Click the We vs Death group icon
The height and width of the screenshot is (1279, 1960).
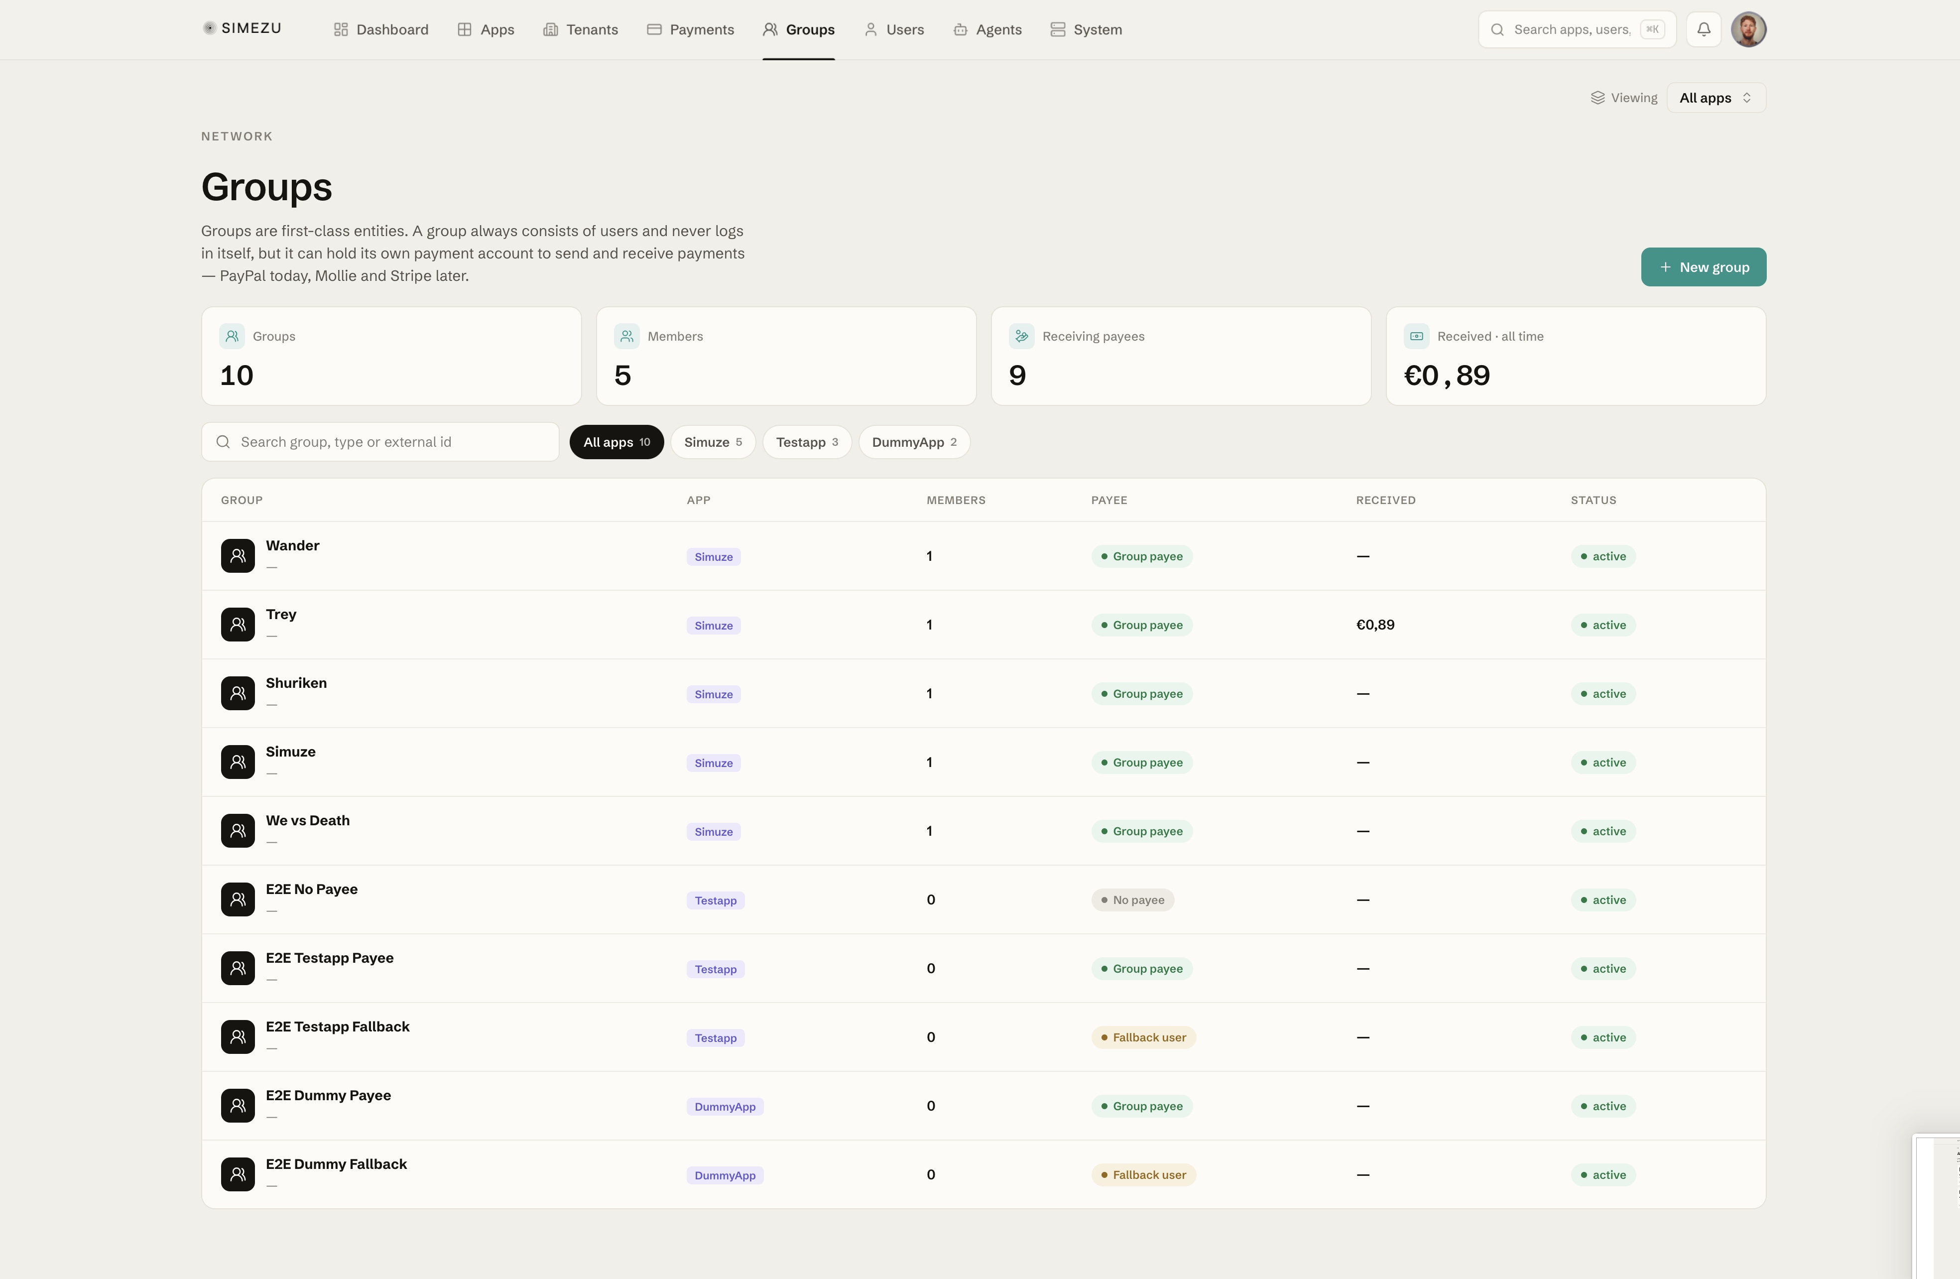(237, 831)
